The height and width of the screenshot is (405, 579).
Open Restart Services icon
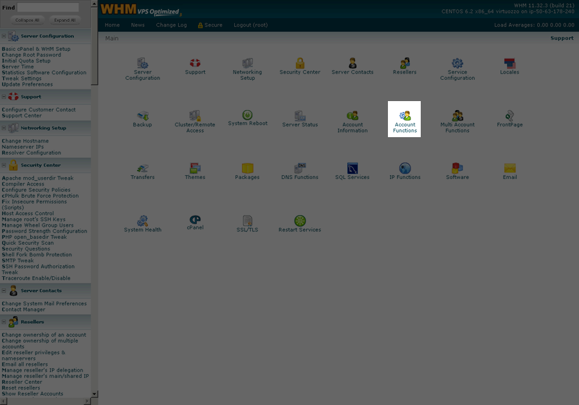pos(300,221)
